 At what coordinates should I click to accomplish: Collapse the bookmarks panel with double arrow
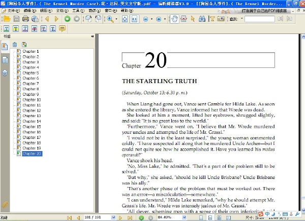point(92,36)
